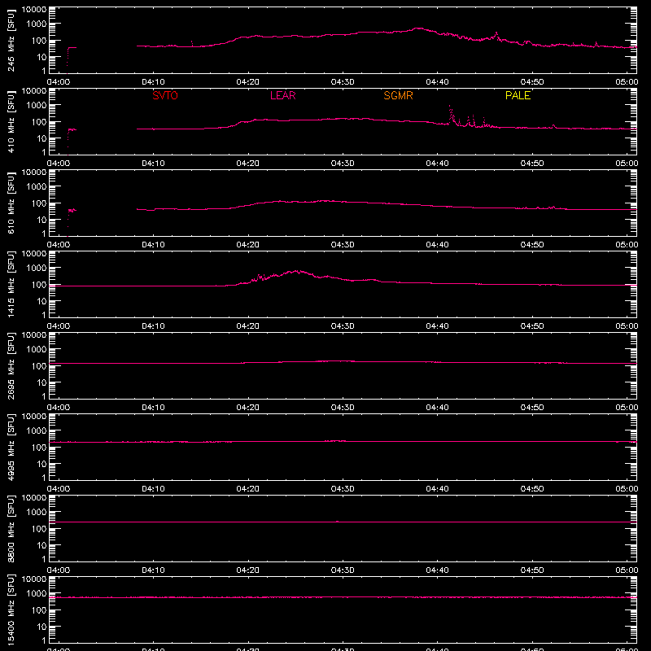Select the 4995 MHz [SFU] axis label
The image size is (651, 651).
[x=11, y=448]
